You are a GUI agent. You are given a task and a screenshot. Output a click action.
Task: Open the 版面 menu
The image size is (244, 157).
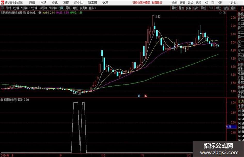click(182, 3)
